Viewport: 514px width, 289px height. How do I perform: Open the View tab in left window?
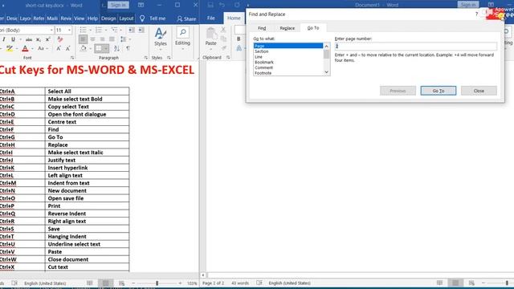pyautogui.click(x=79, y=18)
